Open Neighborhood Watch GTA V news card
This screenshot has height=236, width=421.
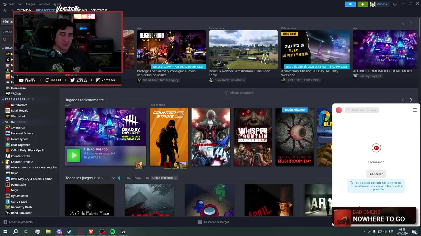(171, 50)
